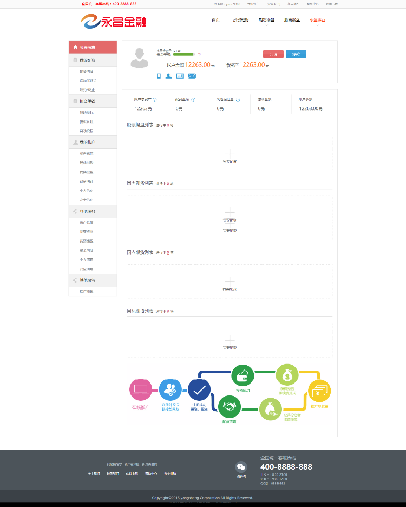Click the 股票操盘列表 section heading
Viewport: 406px width, 507px height.
point(140,125)
